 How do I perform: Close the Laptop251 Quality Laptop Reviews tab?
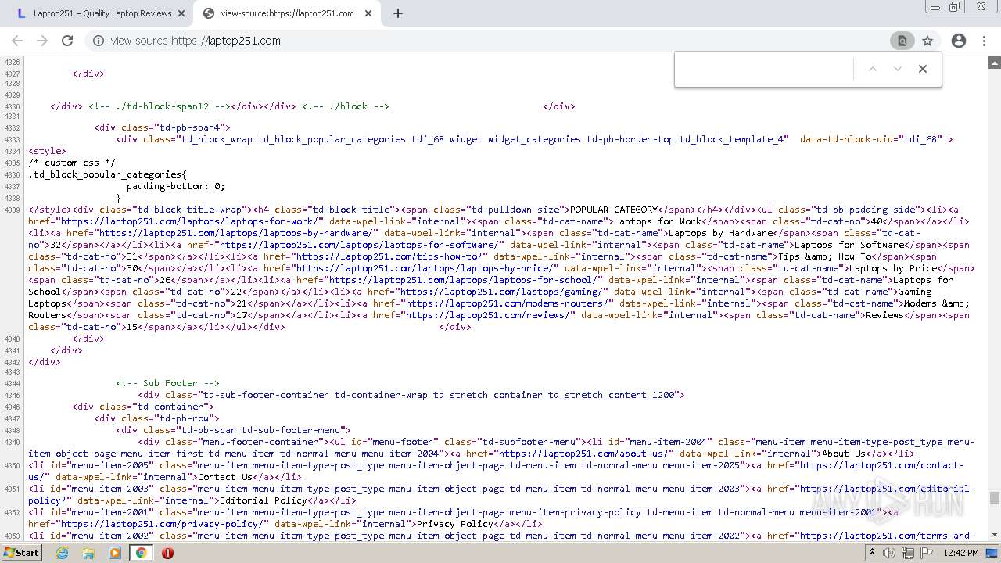click(x=181, y=13)
